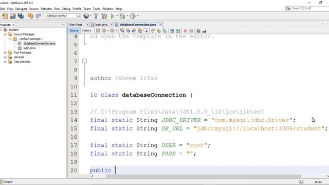329x185 pixels.
Task: Open the Tools menu
Action: [96, 9]
